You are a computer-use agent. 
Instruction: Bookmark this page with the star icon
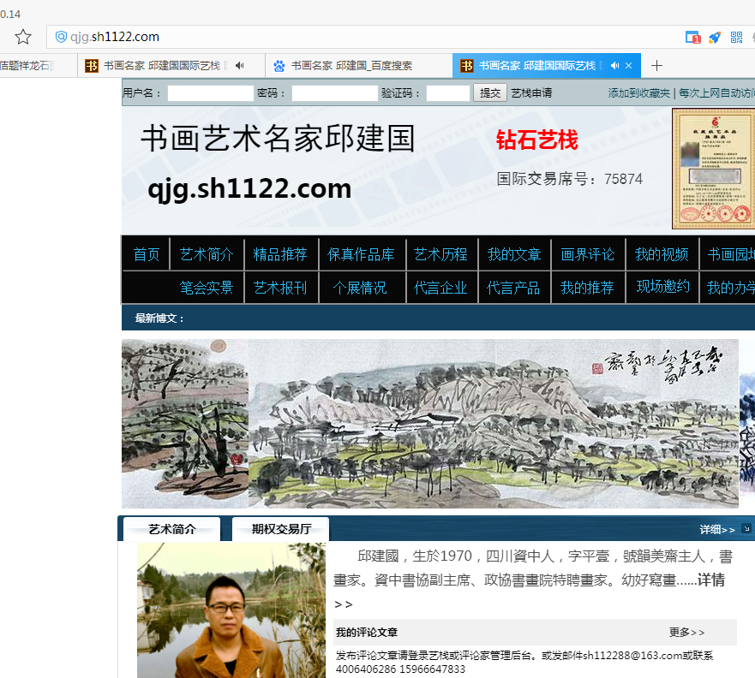23,37
